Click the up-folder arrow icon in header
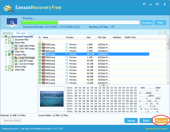Screen dimensions: 170x132 pyautogui.click(x=40, y=37)
